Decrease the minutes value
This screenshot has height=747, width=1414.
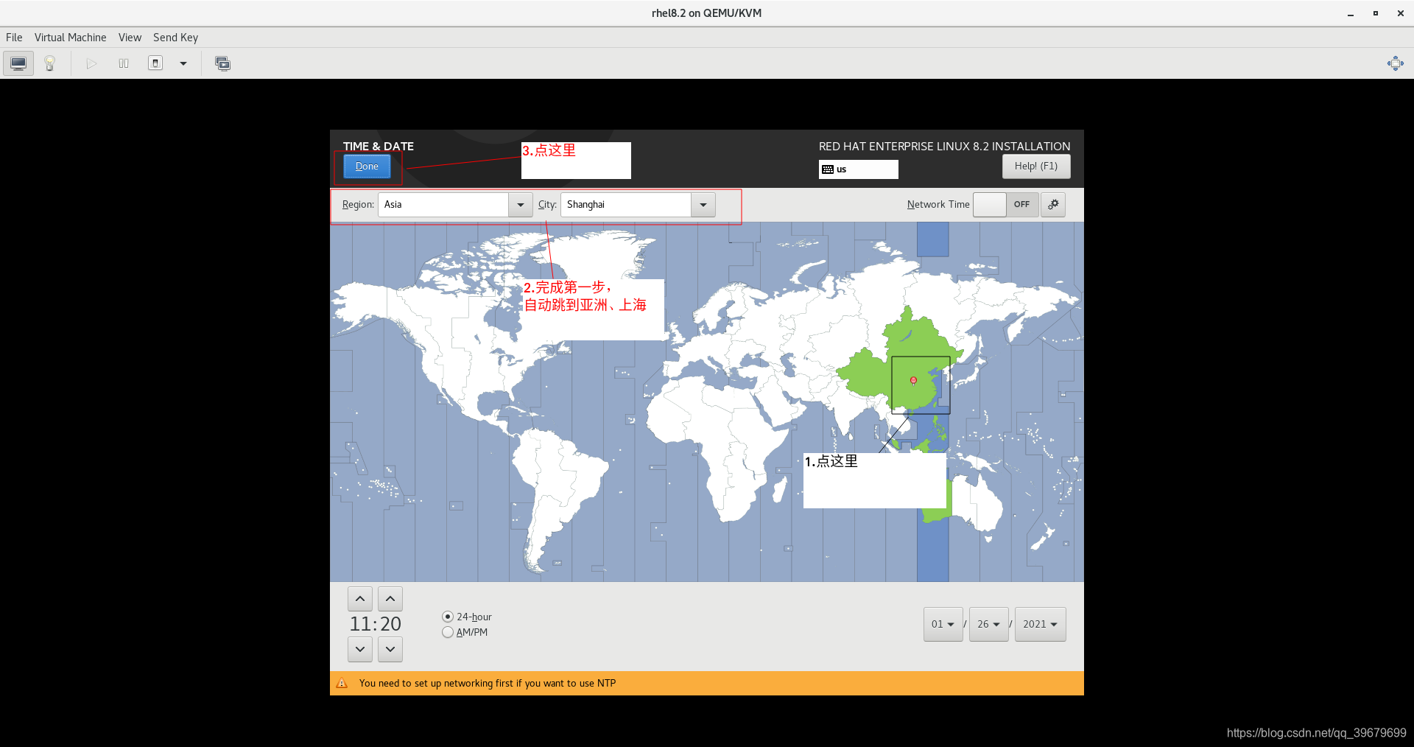(x=390, y=649)
